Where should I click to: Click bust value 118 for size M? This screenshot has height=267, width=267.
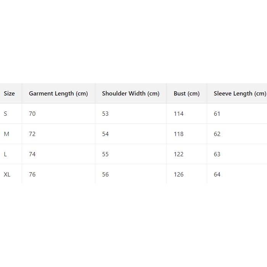[x=179, y=134]
